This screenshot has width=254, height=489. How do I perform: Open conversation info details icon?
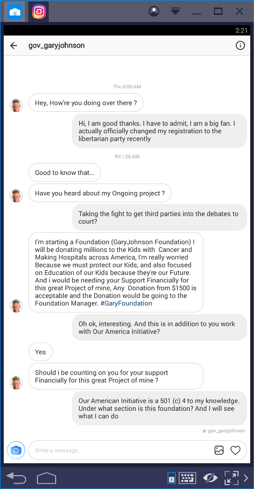pos(240,46)
